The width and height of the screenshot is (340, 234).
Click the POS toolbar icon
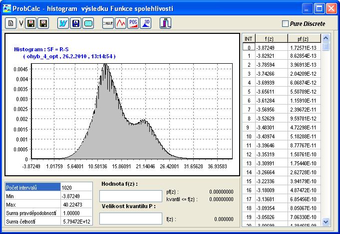[133, 23]
